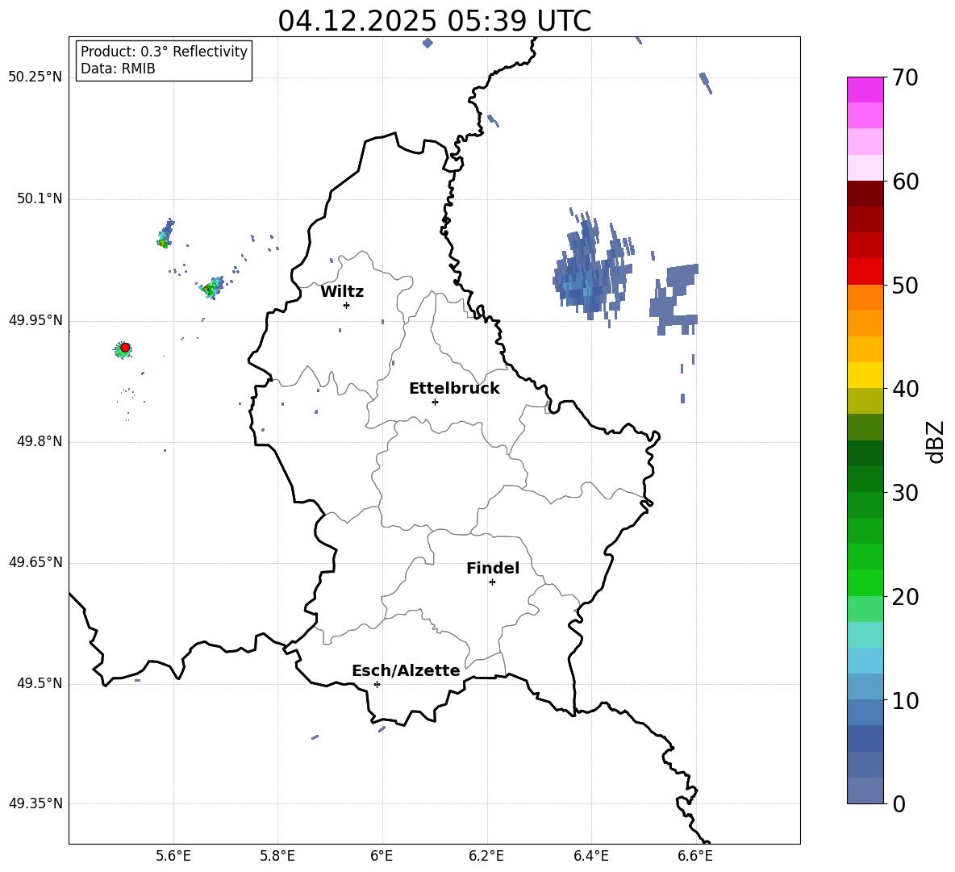This screenshot has height=872, width=955.
Task: Click the 49.35°N latitude label
Action: [35, 803]
